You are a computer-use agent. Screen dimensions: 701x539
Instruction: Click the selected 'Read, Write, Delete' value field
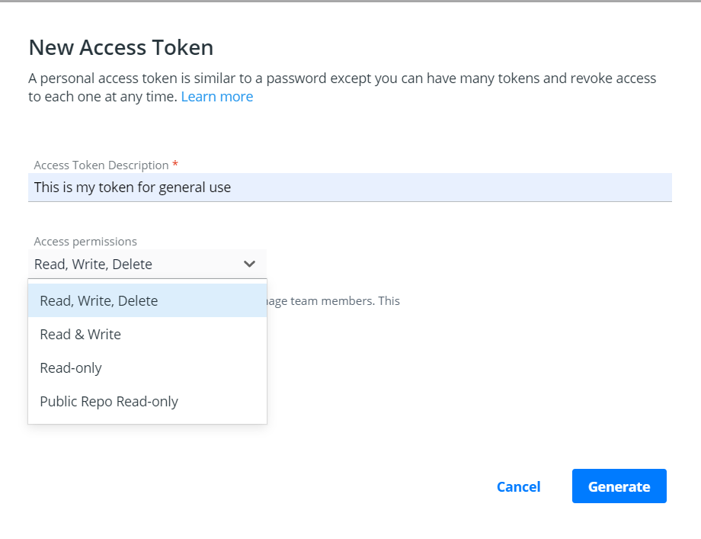93,265
